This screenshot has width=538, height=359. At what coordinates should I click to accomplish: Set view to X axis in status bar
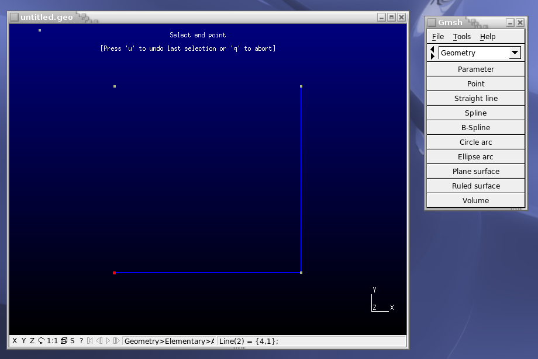click(x=15, y=341)
